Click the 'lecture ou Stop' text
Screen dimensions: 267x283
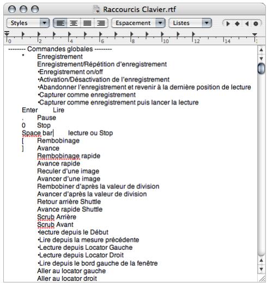[90, 133]
